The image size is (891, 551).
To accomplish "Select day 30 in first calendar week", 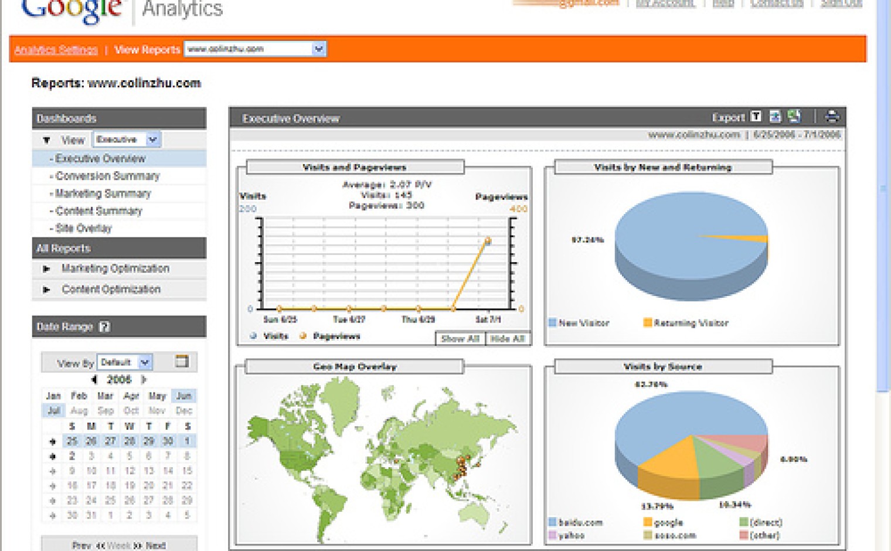I will pyautogui.click(x=168, y=441).
